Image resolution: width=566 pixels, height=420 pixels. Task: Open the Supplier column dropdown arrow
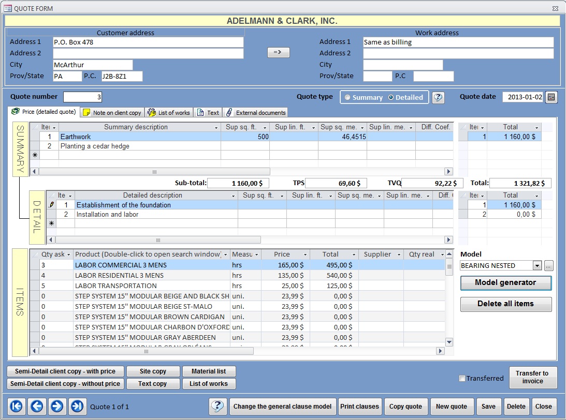point(399,254)
